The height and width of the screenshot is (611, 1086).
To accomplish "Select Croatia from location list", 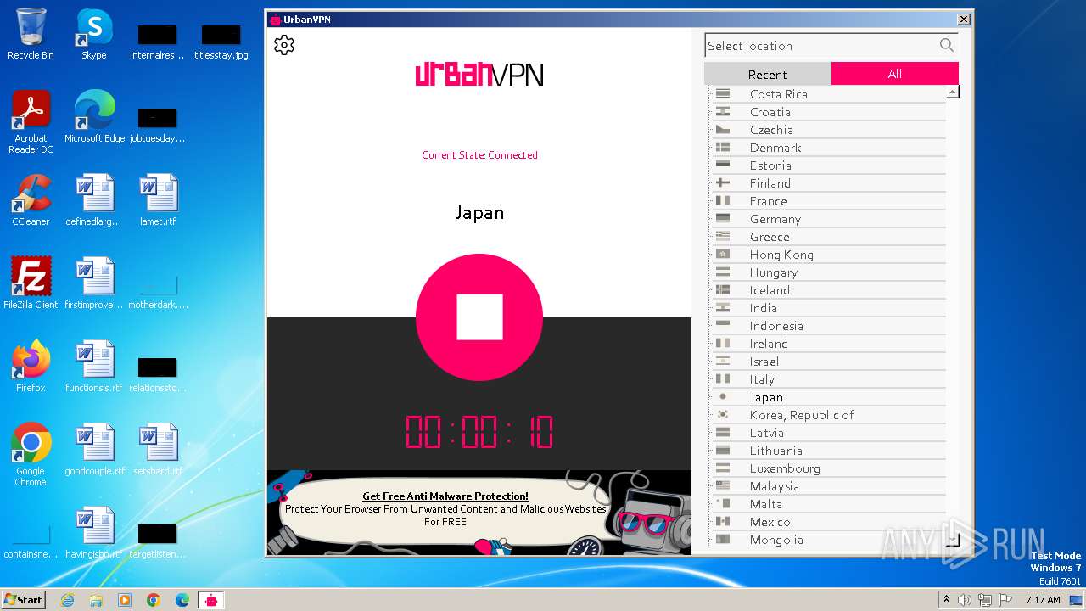I will coord(827,112).
